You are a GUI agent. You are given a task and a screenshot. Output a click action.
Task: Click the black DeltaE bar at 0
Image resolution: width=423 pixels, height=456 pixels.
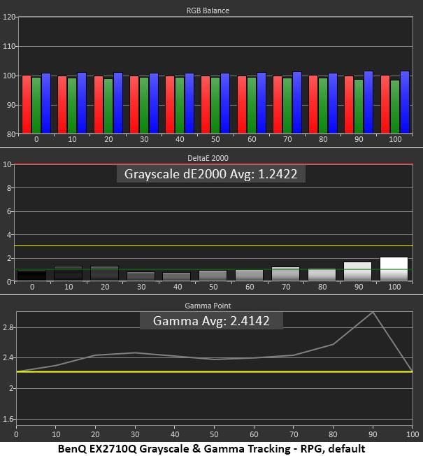pyautogui.click(x=31, y=276)
